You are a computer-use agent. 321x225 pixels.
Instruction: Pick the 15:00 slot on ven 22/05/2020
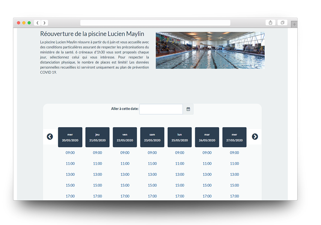(125, 185)
